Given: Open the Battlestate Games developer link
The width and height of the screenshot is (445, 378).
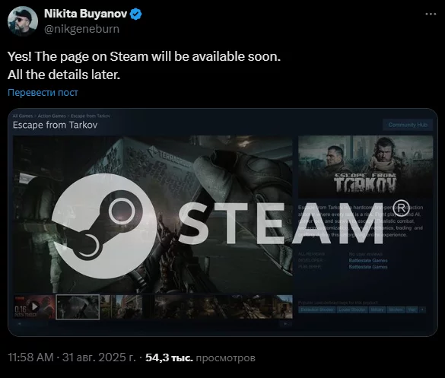Looking at the screenshot, I should coord(368,261).
